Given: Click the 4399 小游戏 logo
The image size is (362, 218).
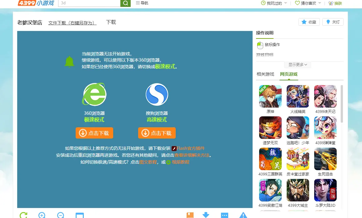Looking at the screenshot, I should [36, 3].
